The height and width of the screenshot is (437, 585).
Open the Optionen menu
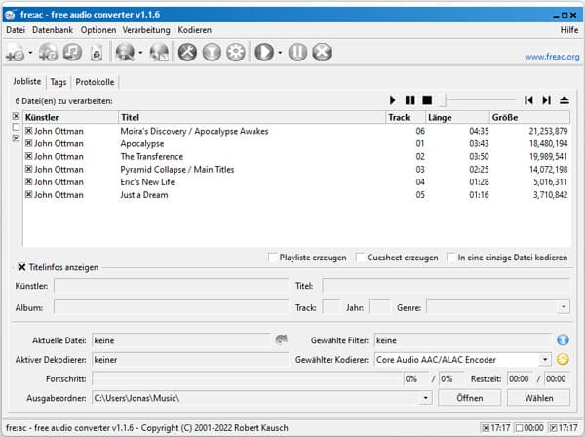tap(98, 30)
